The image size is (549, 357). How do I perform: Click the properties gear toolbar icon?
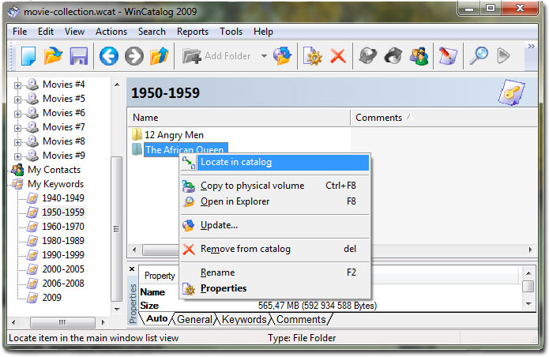pos(313,56)
